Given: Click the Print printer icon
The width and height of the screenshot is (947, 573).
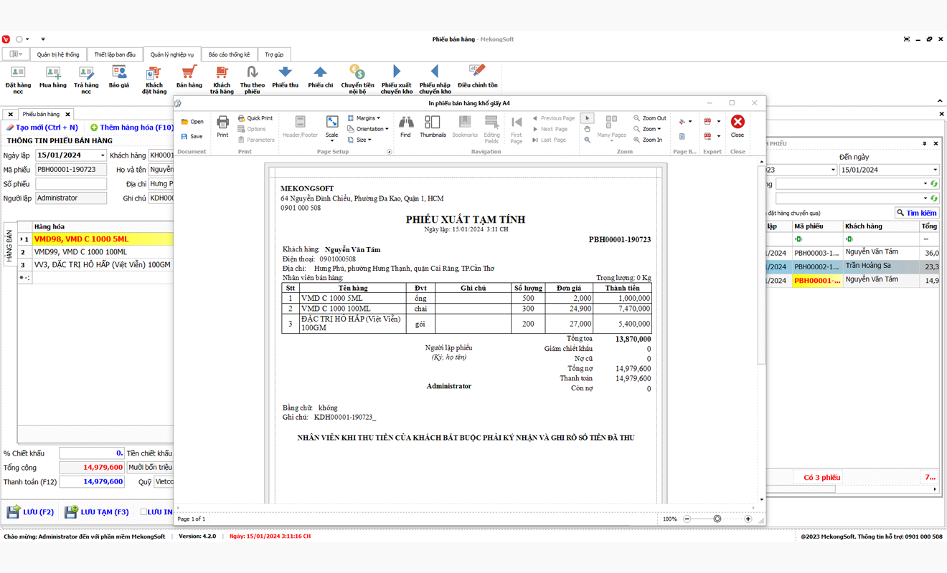Looking at the screenshot, I should pyautogui.click(x=222, y=126).
